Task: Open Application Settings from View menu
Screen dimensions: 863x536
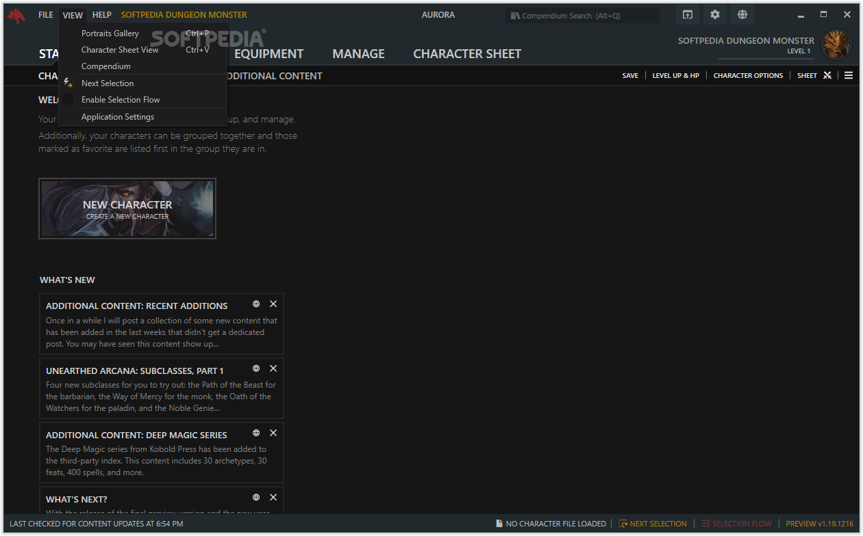Action: [143, 117]
